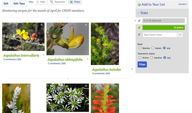
Task: Choose Inactive taxonomic status
Action: click(x=152, y=57)
